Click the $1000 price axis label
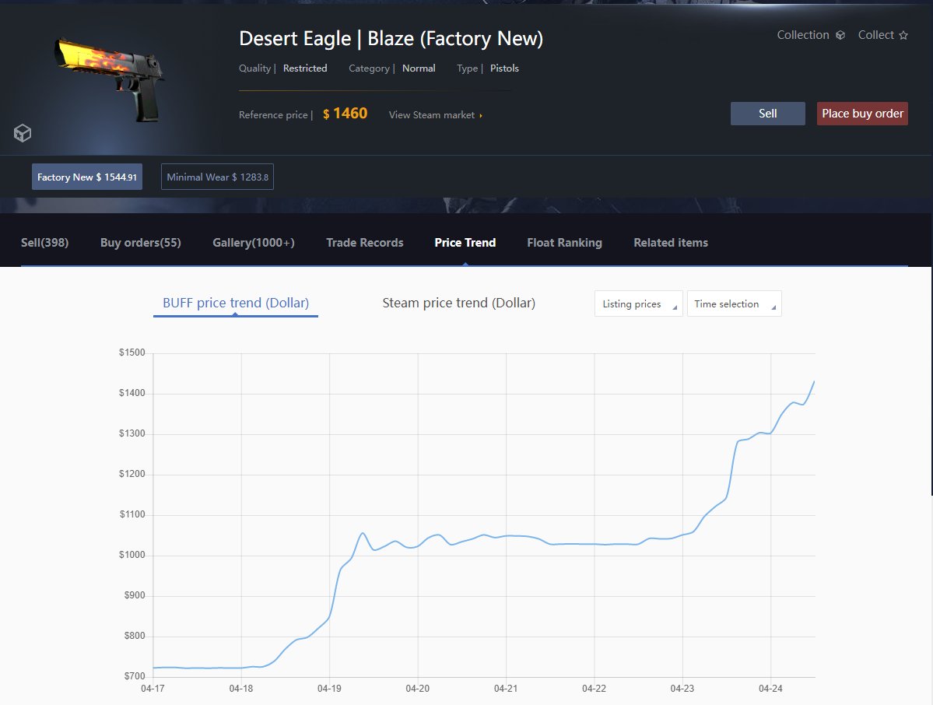This screenshot has width=933, height=705. point(132,555)
